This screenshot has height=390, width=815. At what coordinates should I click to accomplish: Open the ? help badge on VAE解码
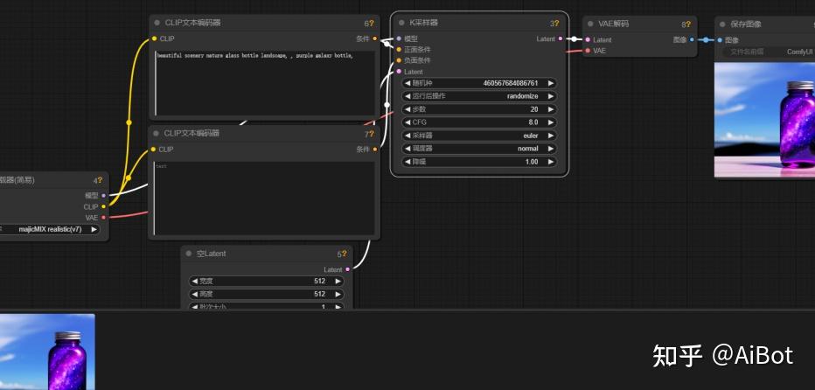pyautogui.click(x=689, y=24)
